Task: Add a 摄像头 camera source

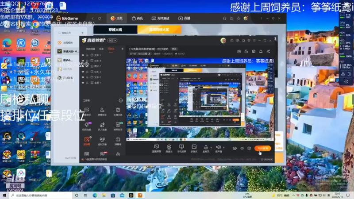Action: pyautogui.click(x=169, y=149)
